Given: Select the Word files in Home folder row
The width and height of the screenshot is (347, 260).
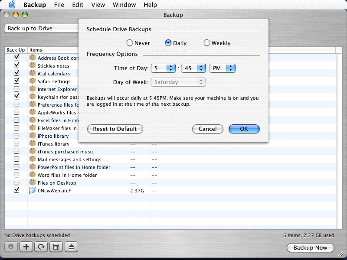Looking at the screenshot, I should tap(67, 175).
